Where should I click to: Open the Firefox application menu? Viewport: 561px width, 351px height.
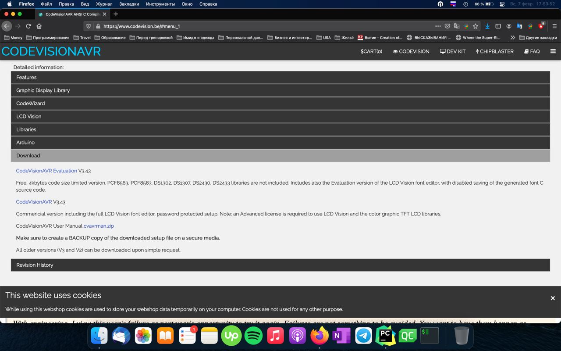click(x=554, y=26)
